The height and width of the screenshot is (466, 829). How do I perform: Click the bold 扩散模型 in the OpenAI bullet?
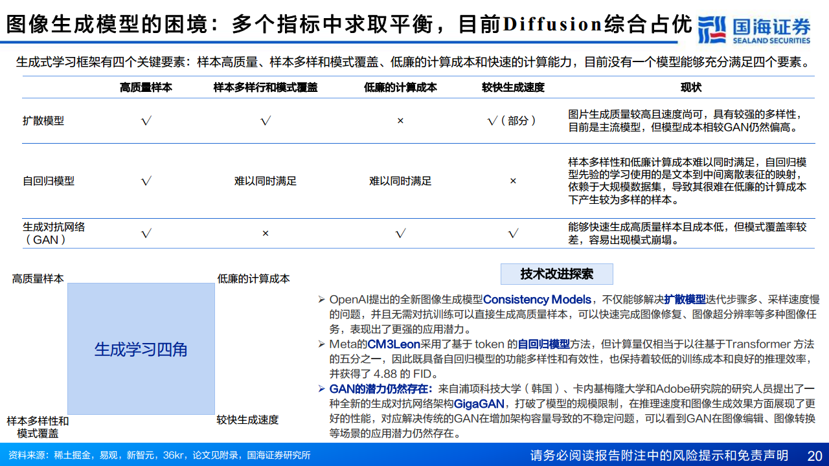(685, 300)
